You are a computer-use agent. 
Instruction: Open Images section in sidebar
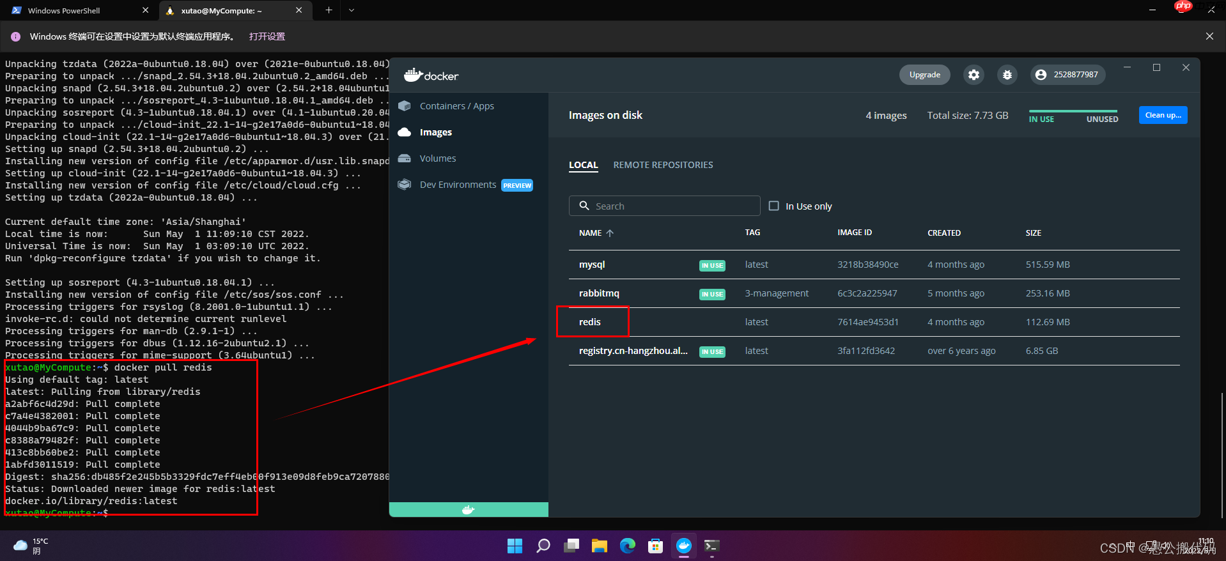[435, 132]
